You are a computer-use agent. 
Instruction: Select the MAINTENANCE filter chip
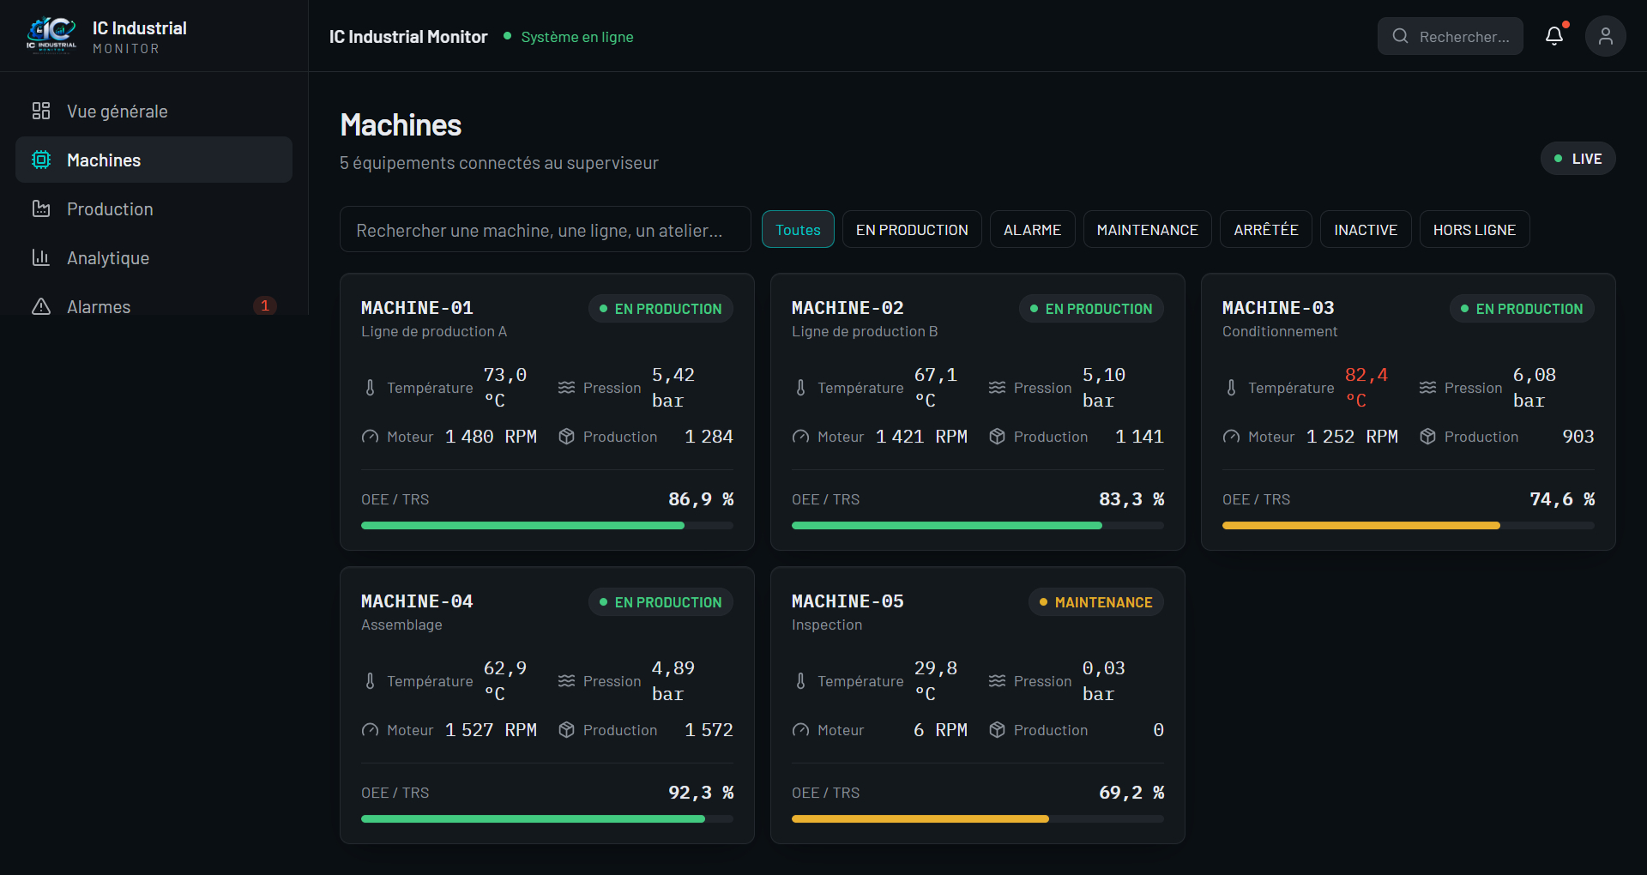pyautogui.click(x=1147, y=229)
